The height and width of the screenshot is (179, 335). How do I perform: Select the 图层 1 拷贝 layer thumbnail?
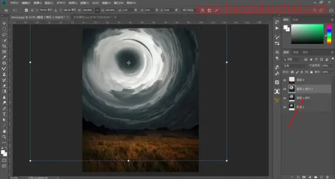tap(292, 98)
